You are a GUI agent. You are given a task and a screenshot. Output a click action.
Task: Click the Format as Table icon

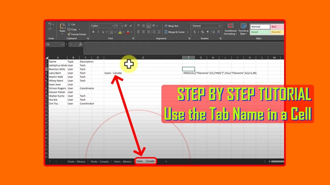point(243,29)
